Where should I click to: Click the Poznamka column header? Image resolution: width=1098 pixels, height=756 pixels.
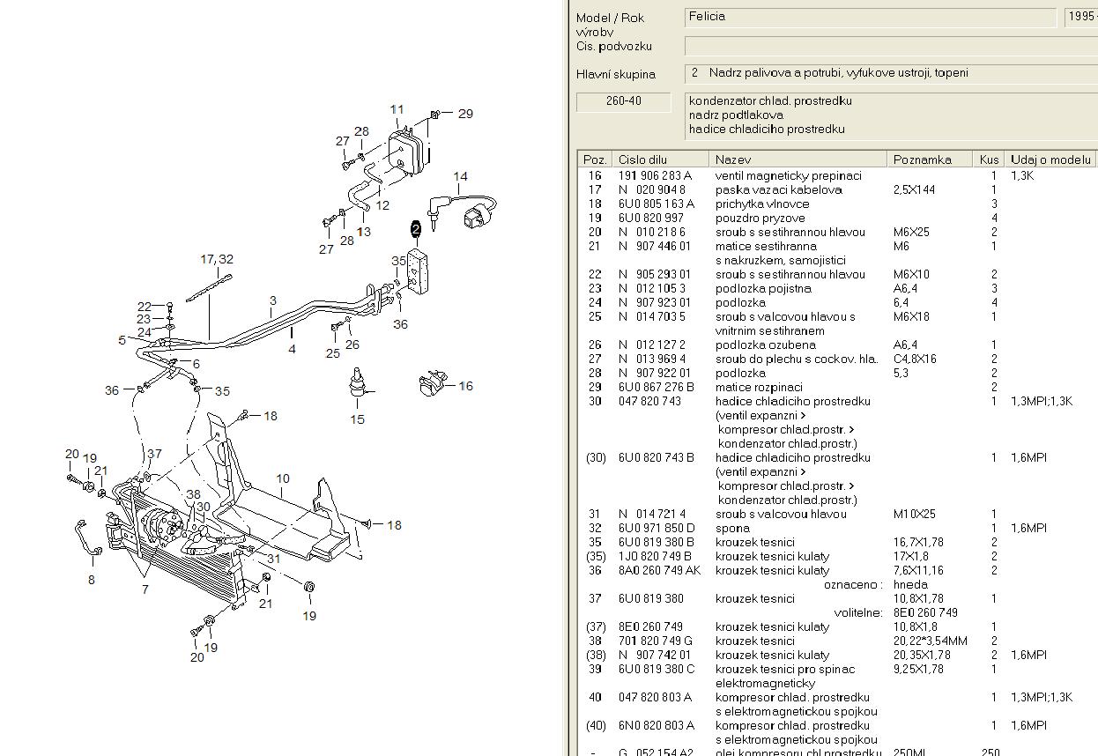930,159
